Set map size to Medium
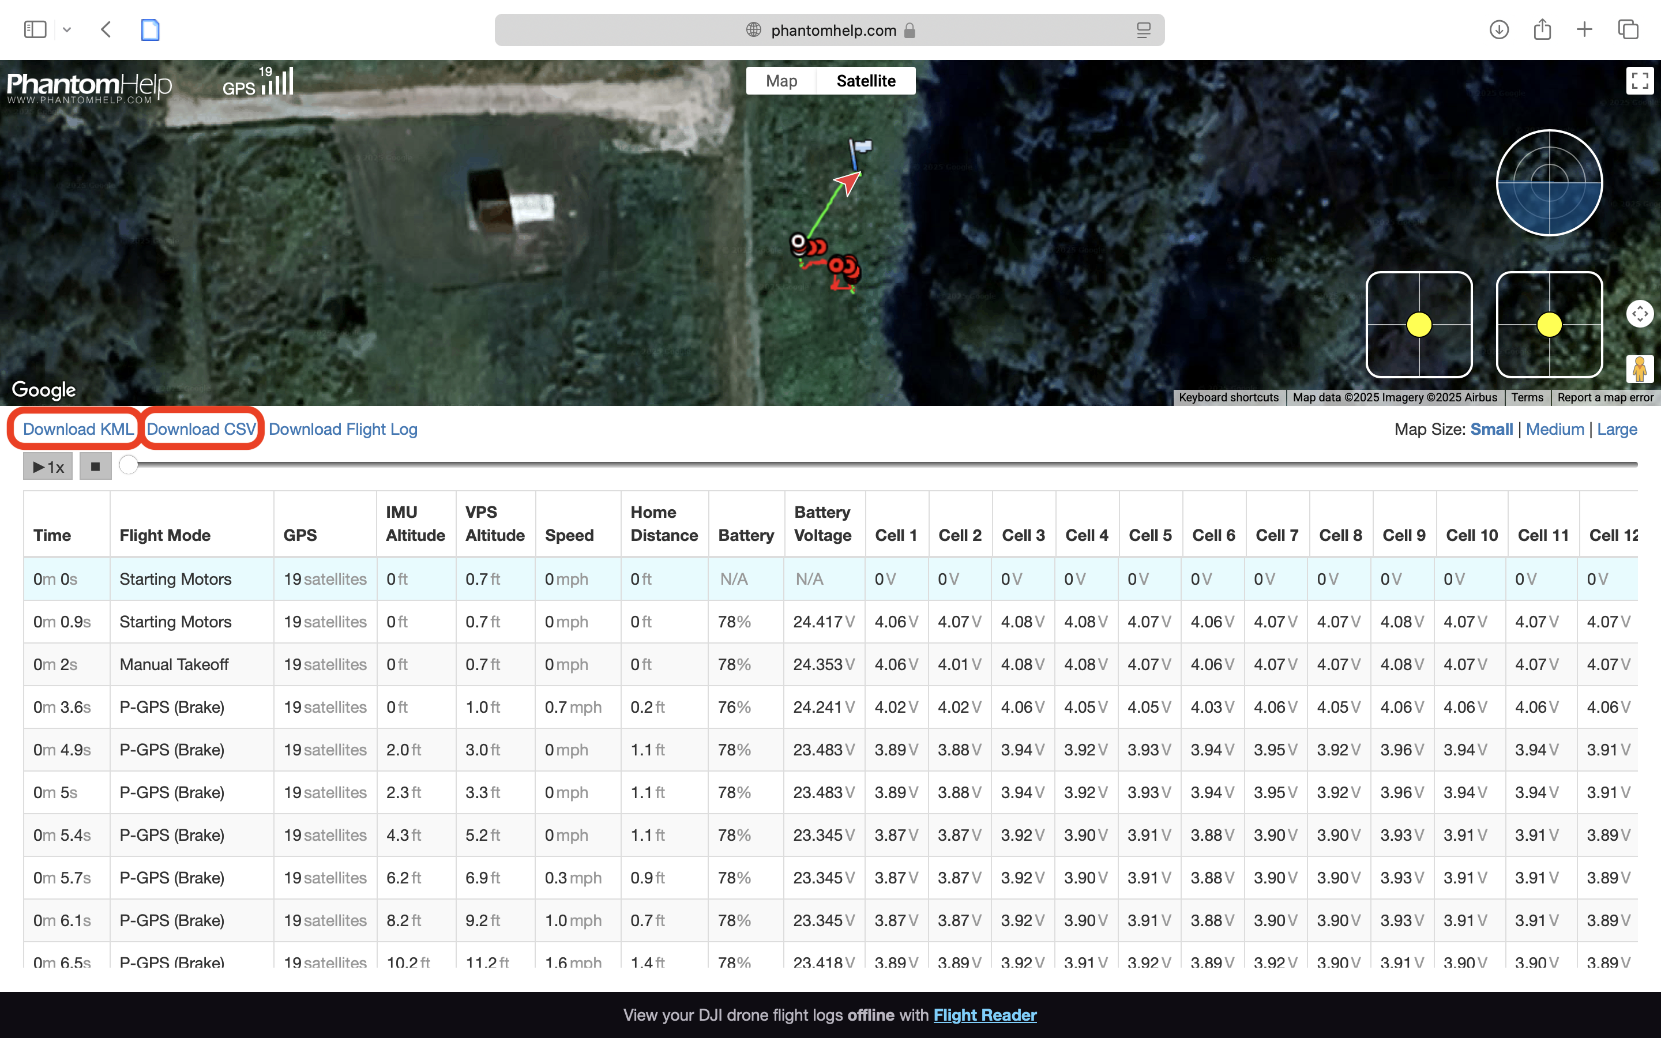The width and height of the screenshot is (1661, 1038). click(x=1555, y=429)
